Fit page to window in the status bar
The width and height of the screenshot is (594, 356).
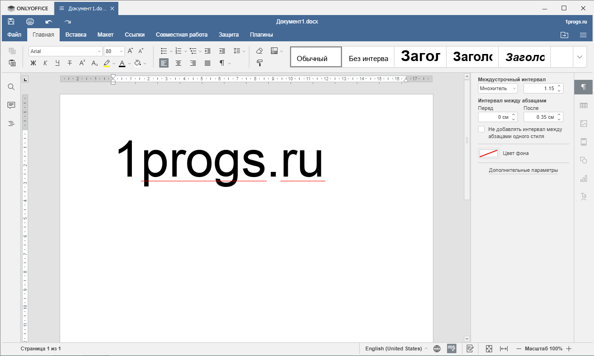[489, 348]
